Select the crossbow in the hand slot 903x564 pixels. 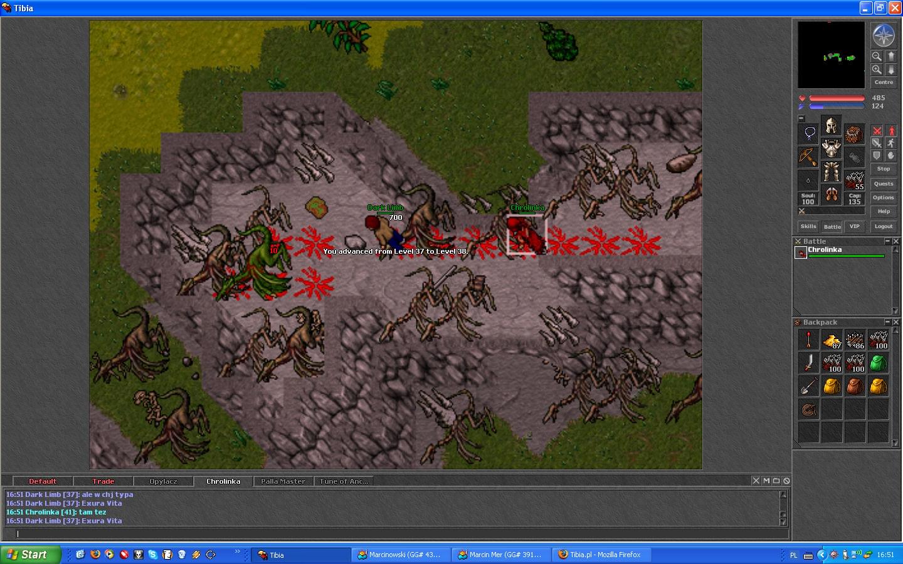coord(808,157)
